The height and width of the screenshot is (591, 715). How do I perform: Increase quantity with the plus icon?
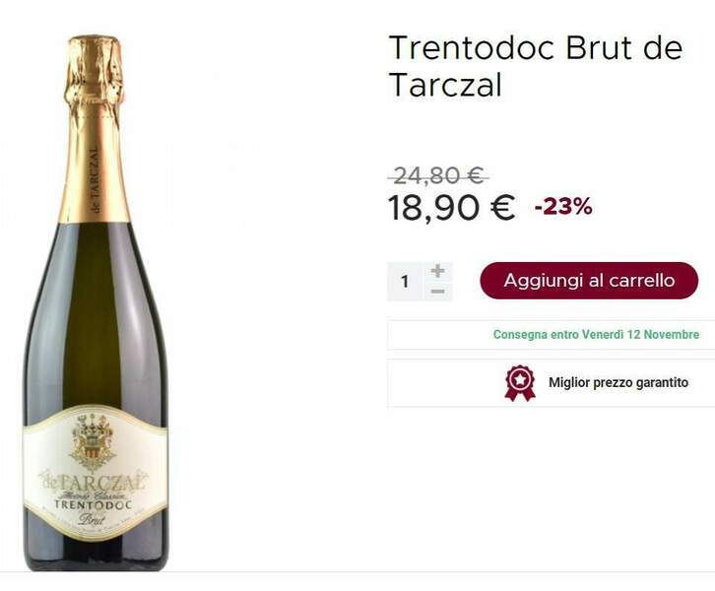(x=437, y=271)
